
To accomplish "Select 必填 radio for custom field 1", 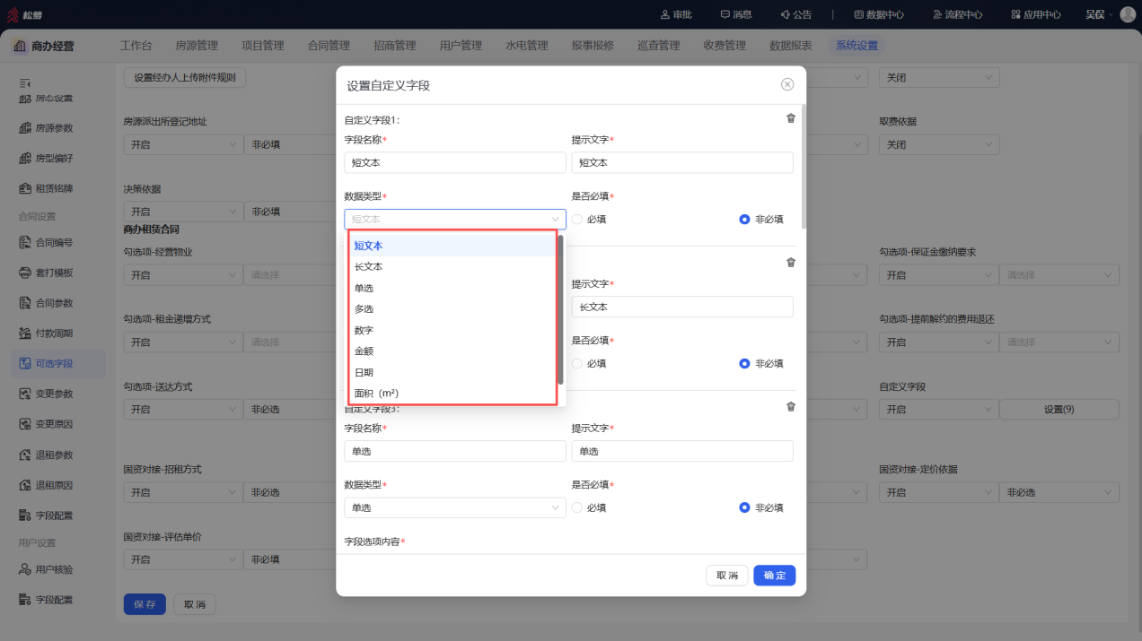I will (589, 220).
